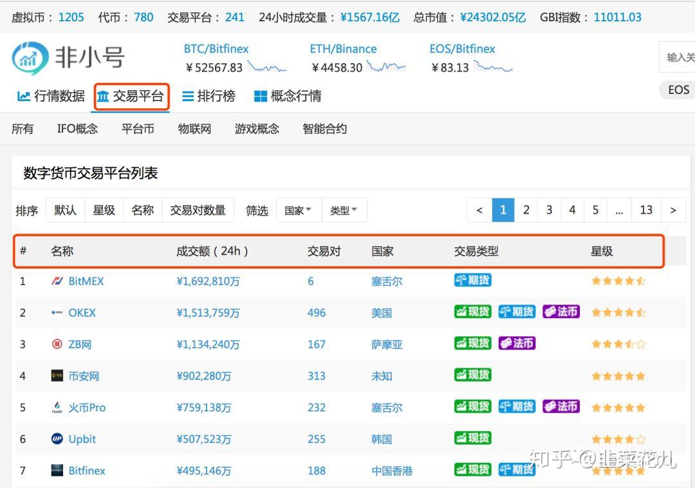Click ZB网 法币 fiat badge
The width and height of the screenshot is (695, 488).
click(x=517, y=343)
